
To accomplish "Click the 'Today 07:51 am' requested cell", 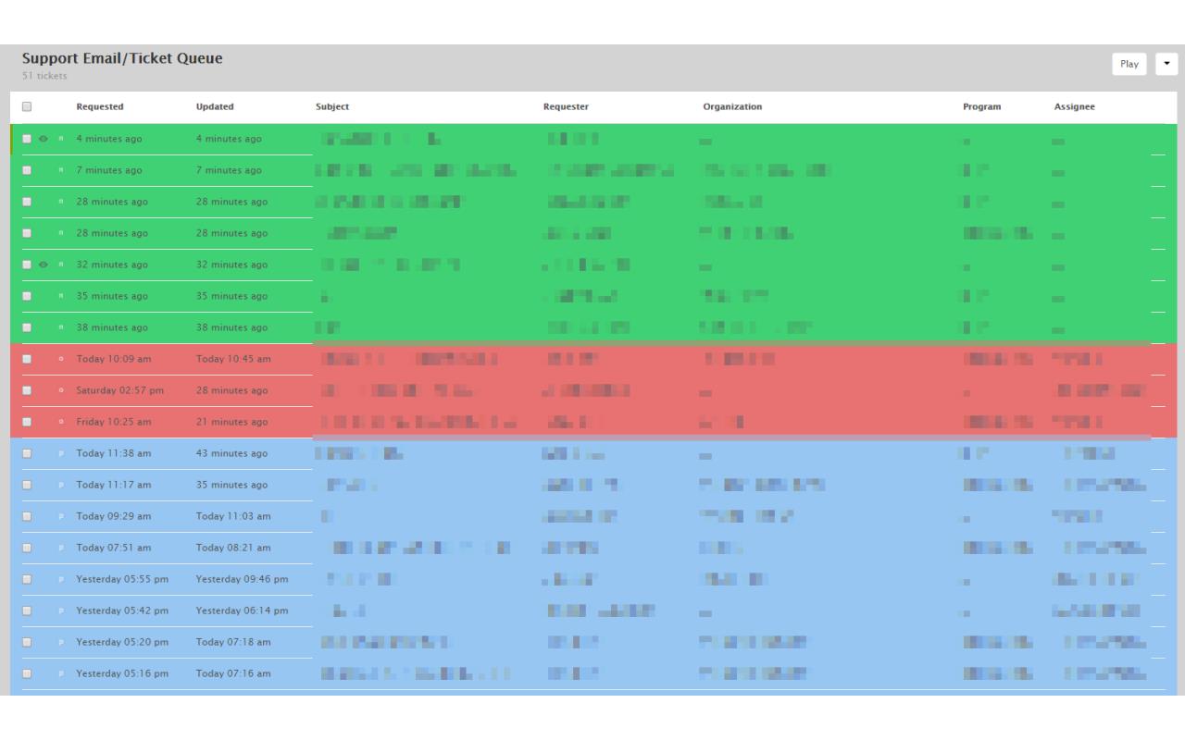I will [x=114, y=548].
